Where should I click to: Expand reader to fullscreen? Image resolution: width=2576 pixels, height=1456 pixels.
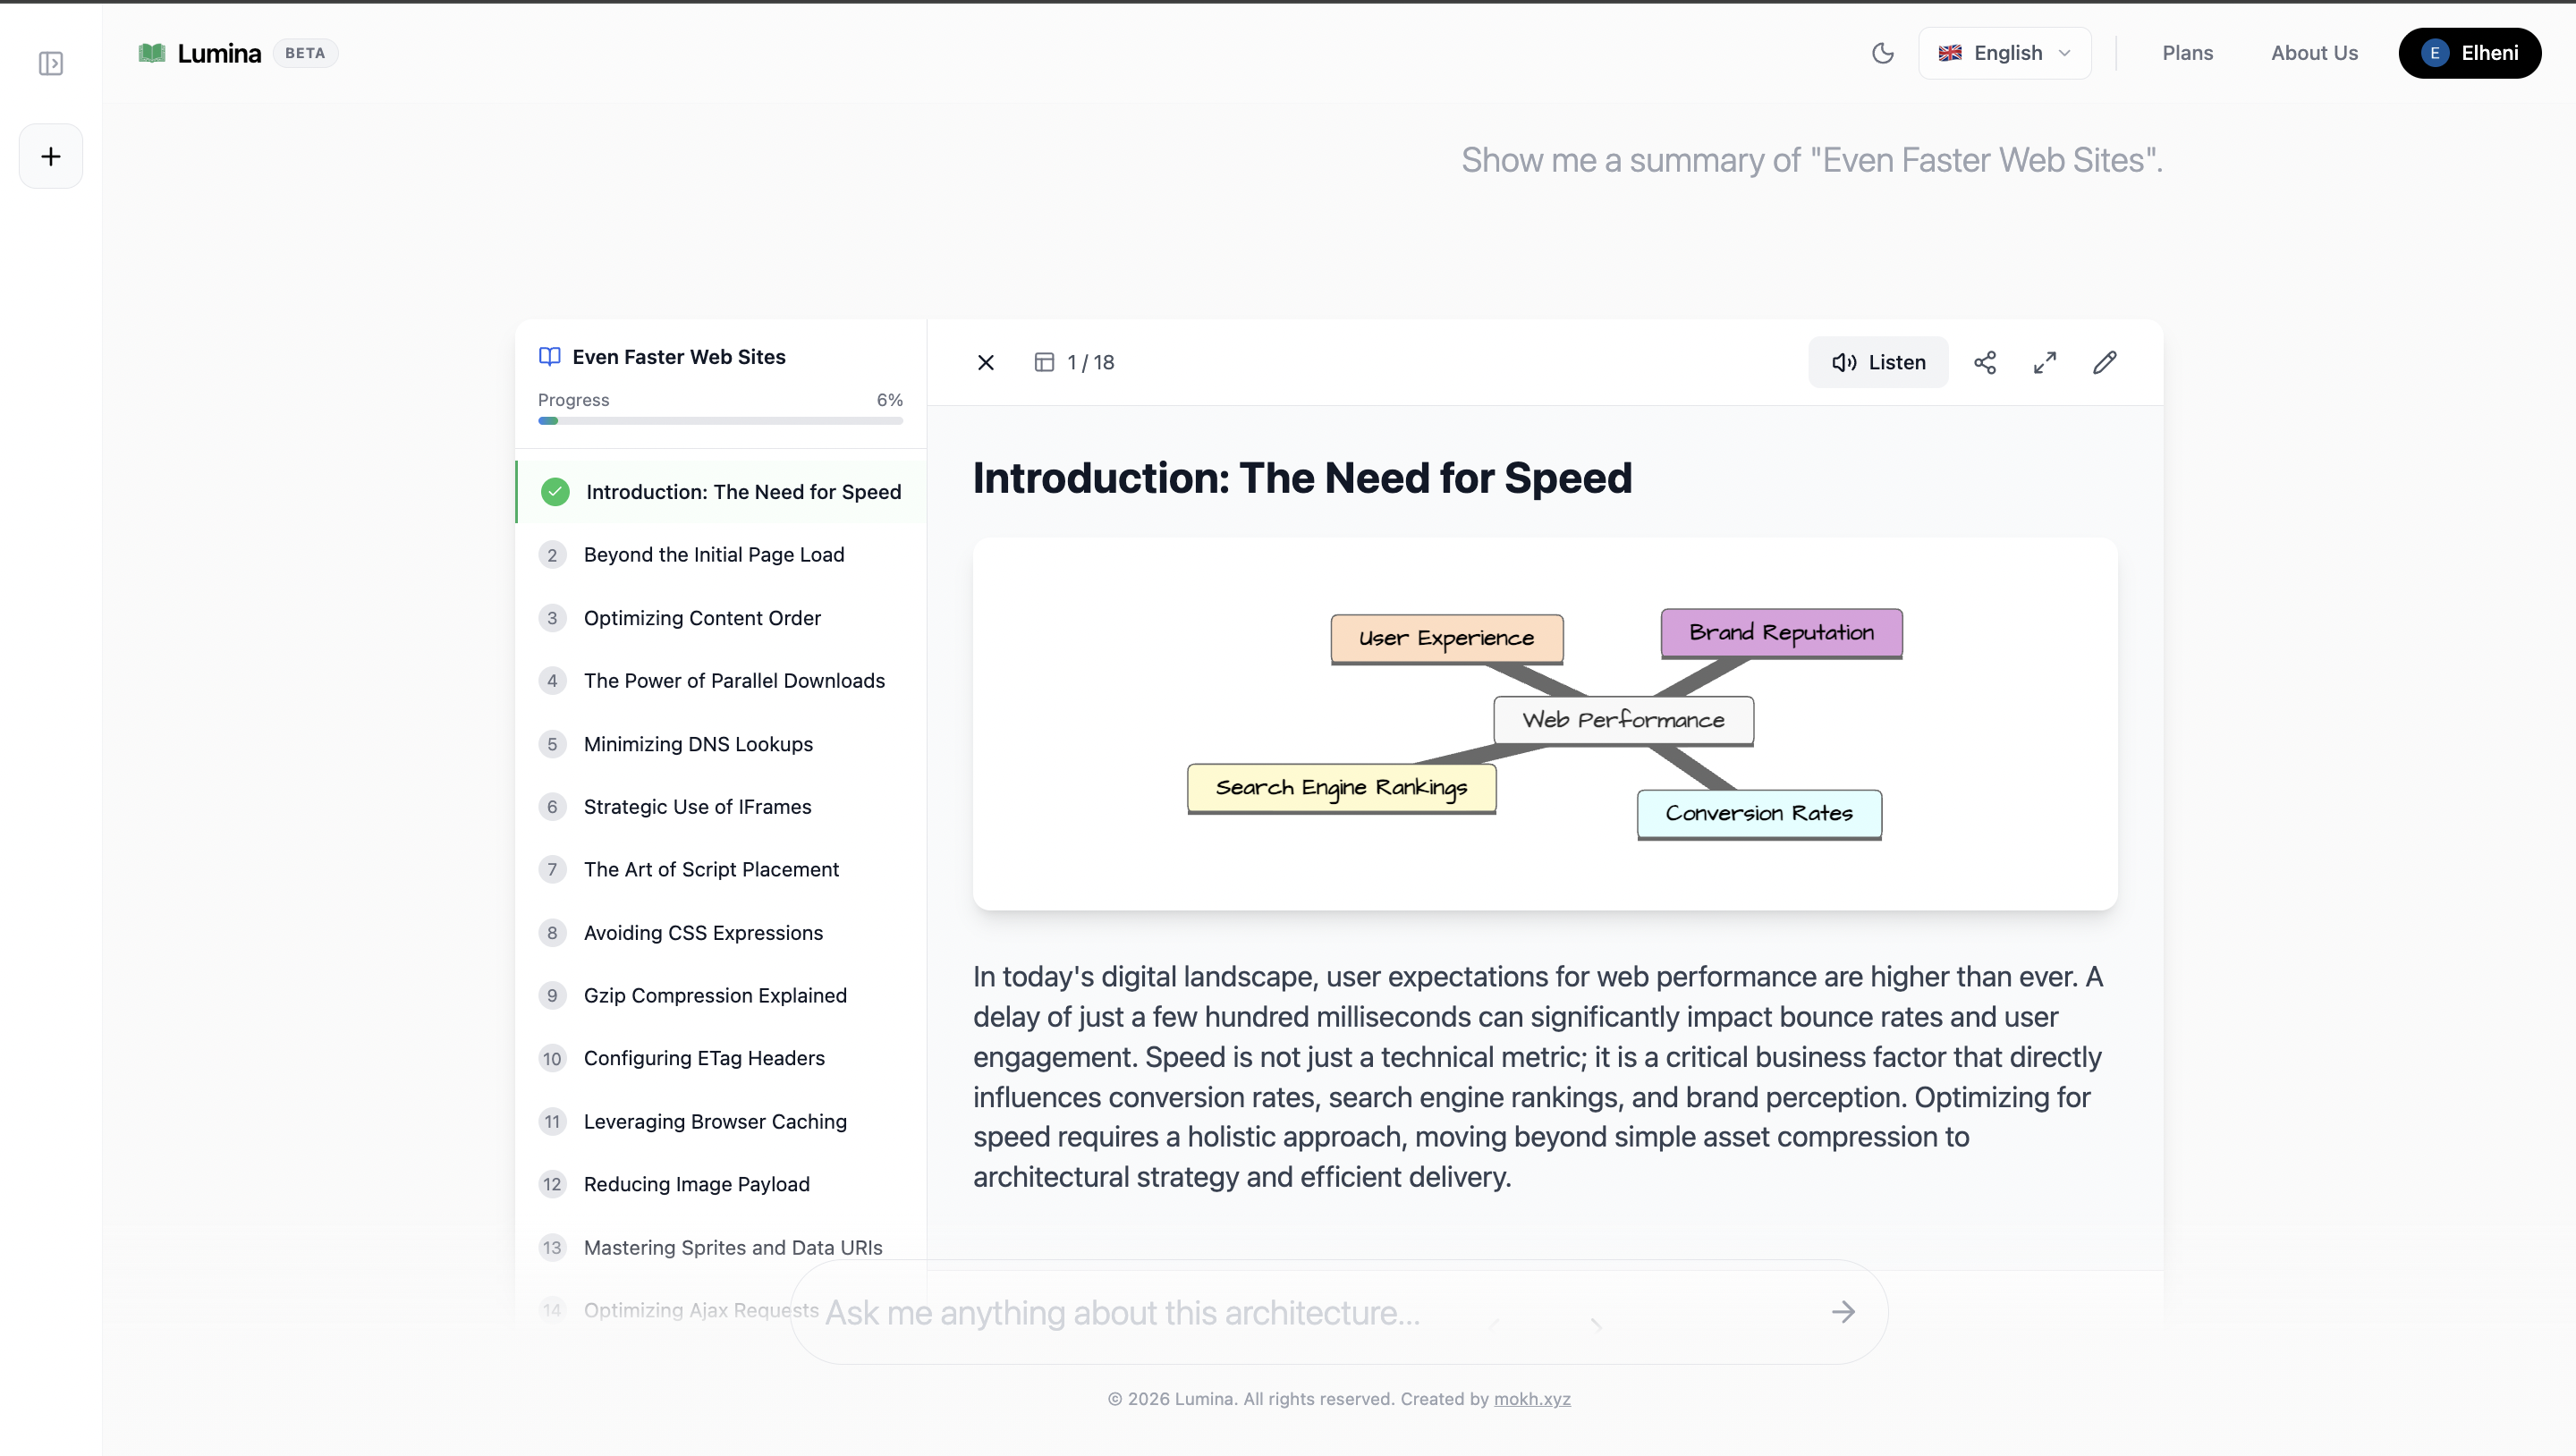click(2044, 362)
